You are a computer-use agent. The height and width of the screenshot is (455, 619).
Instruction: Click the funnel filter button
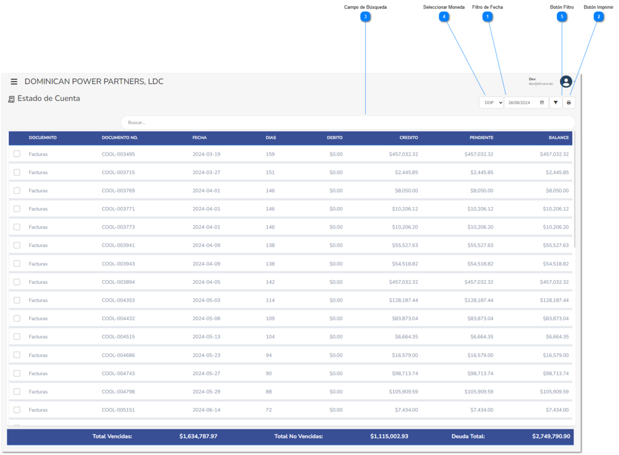[x=556, y=103]
